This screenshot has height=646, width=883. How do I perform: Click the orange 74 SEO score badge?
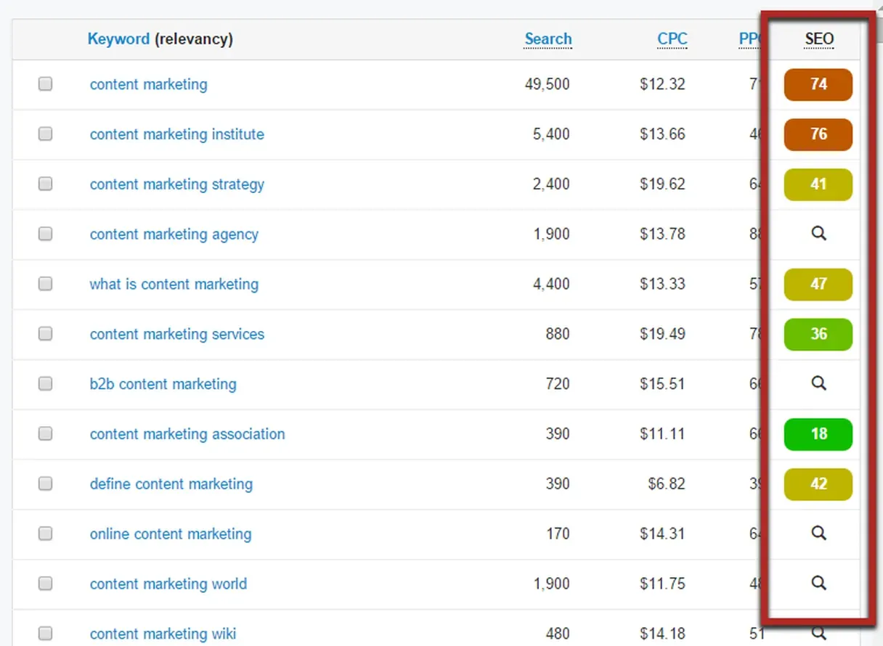818,84
